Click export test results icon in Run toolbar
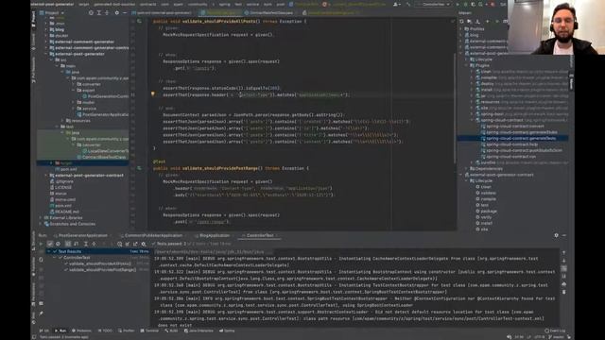This screenshot has height=340, width=605. pos(135,244)
